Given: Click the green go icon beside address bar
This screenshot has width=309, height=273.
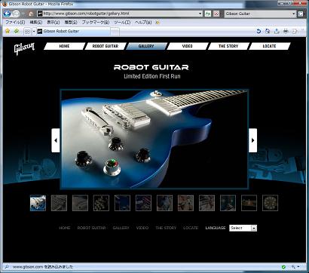Looking at the screenshot, I should pos(208,14).
